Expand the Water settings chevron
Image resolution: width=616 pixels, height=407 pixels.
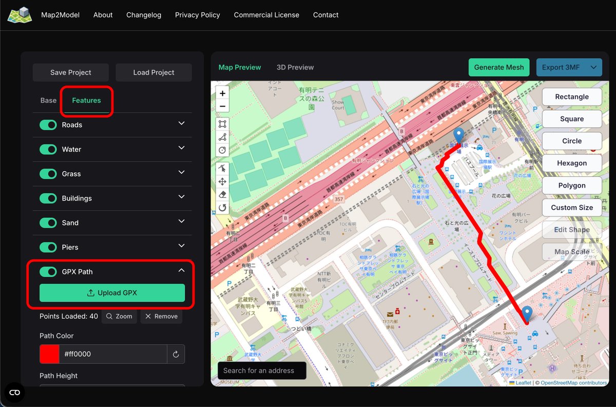181,148
